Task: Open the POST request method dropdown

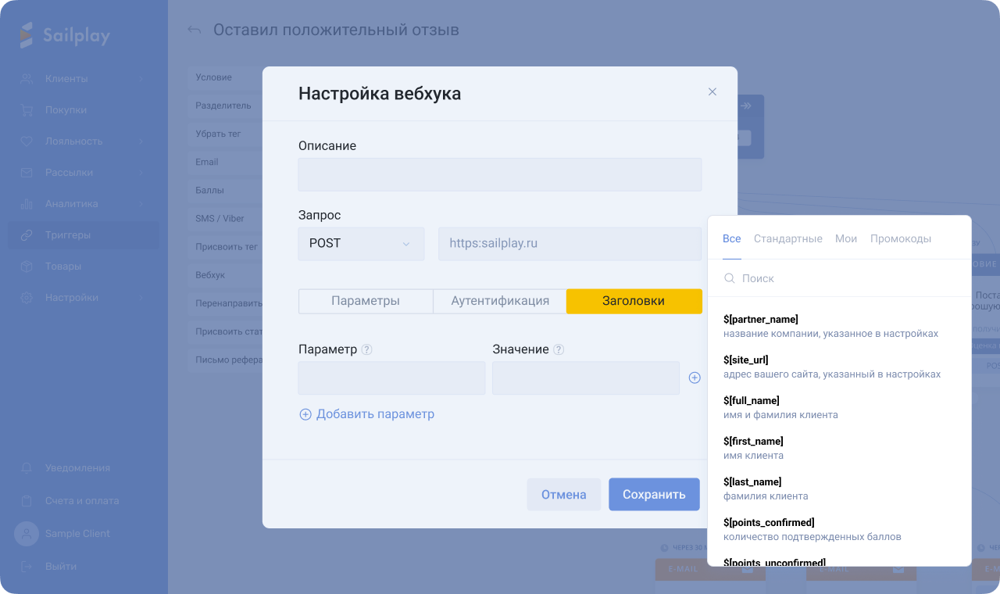Action: [361, 244]
